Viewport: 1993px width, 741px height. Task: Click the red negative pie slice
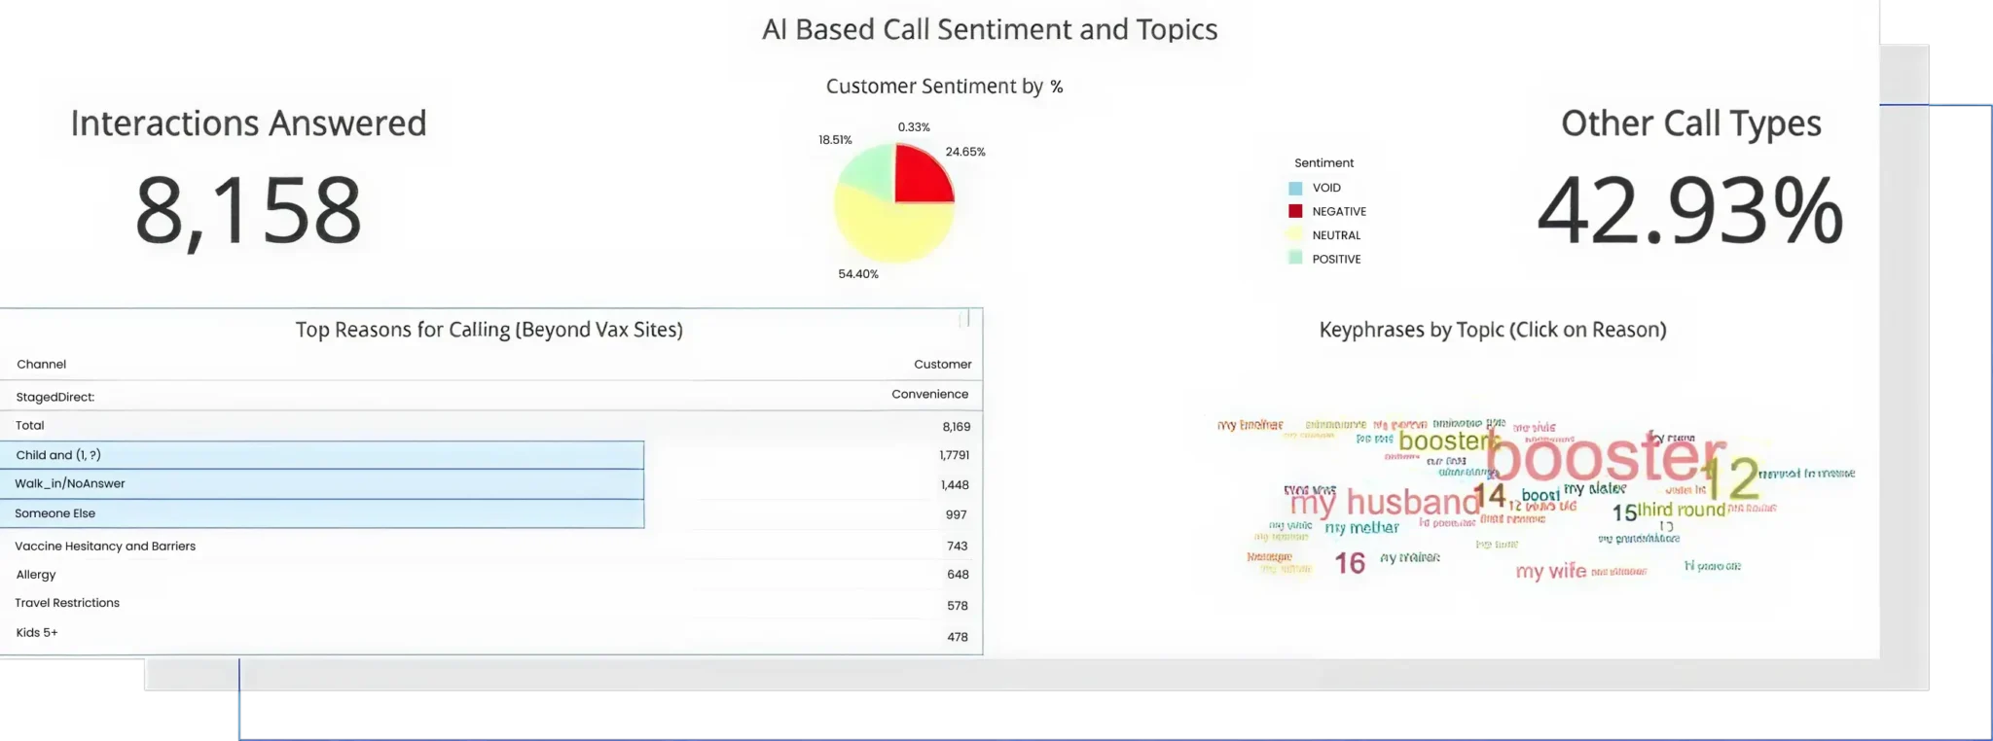(921, 176)
